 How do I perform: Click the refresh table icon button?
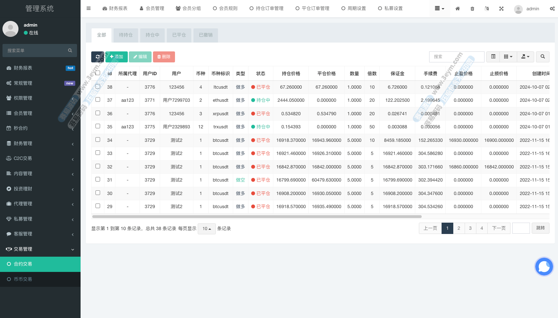pyautogui.click(x=98, y=57)
